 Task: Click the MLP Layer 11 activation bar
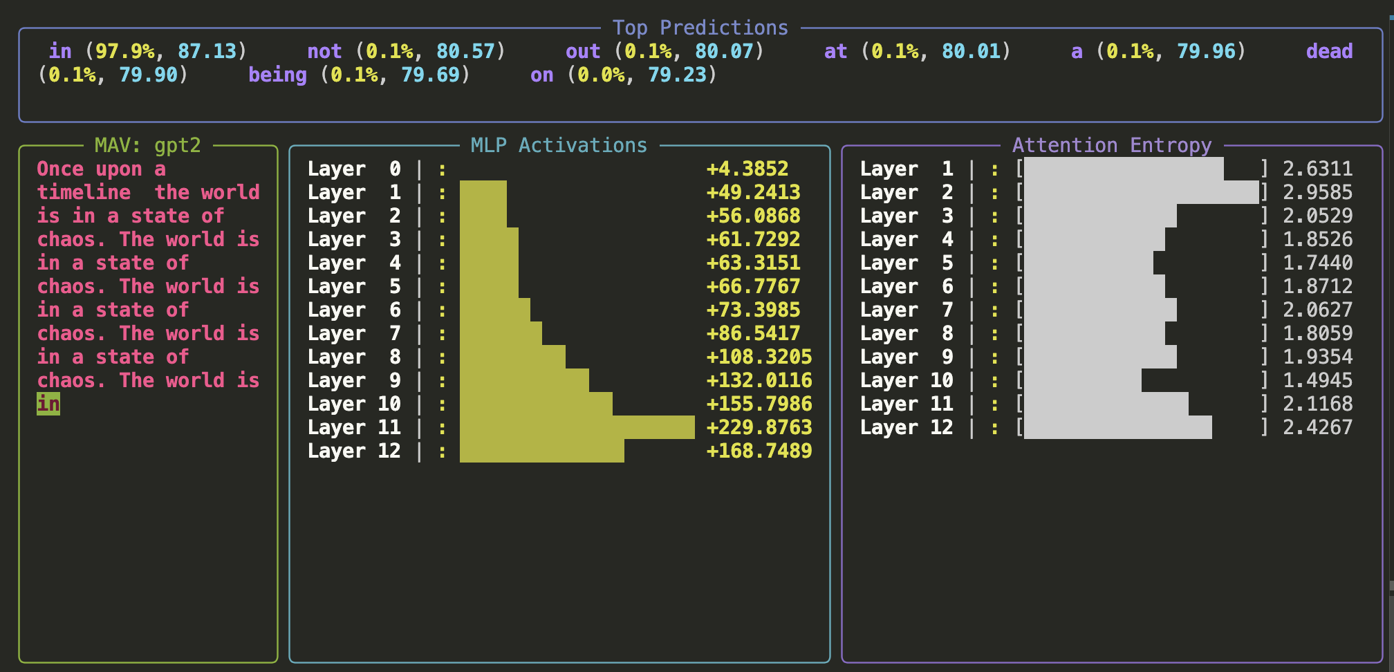point(577,427)
